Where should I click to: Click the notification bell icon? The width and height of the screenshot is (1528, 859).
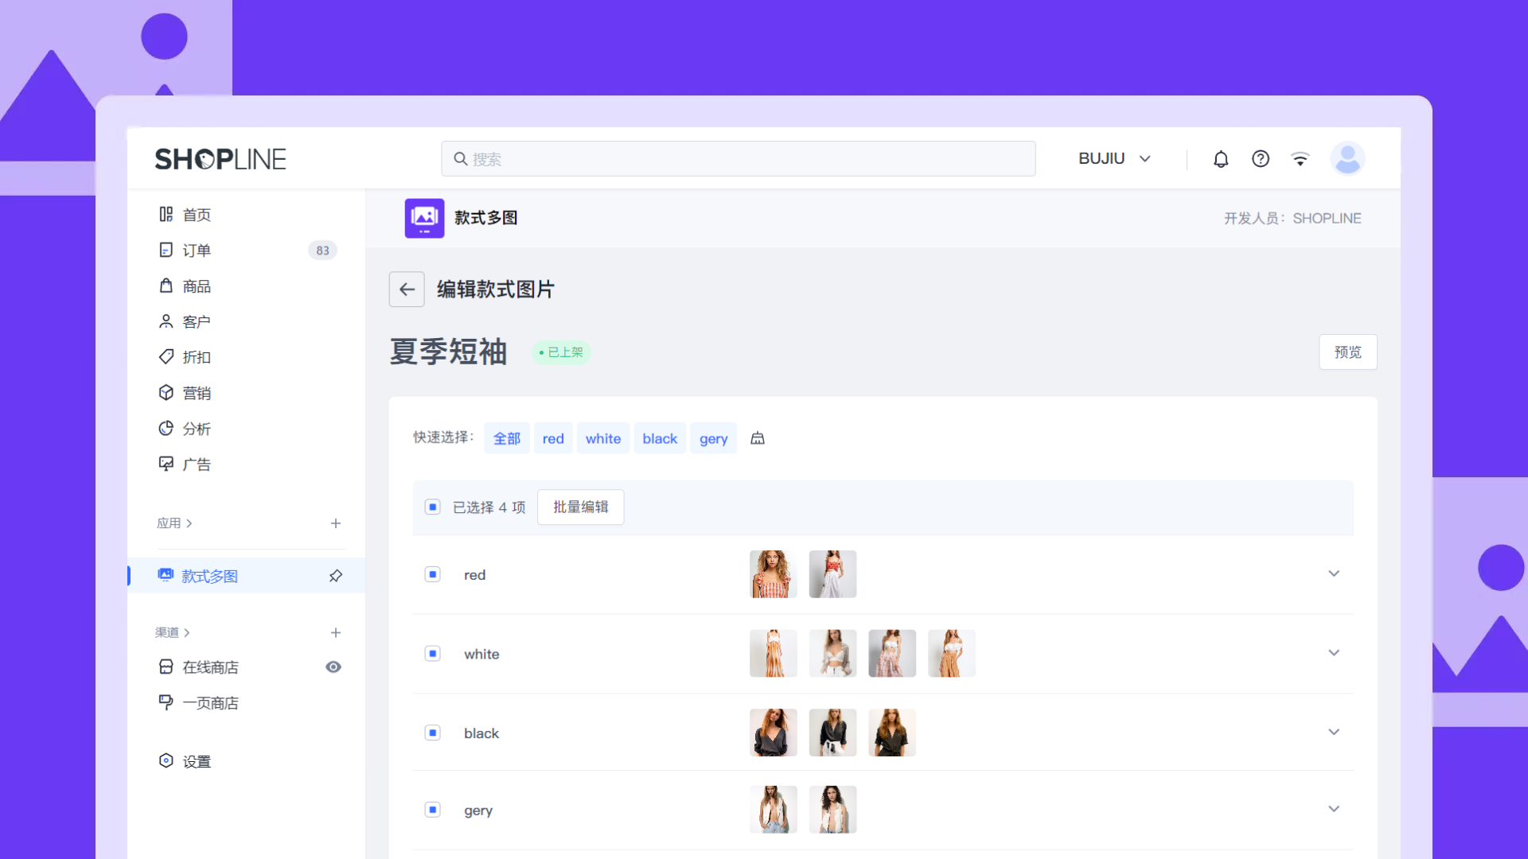tap(1221, 159)
